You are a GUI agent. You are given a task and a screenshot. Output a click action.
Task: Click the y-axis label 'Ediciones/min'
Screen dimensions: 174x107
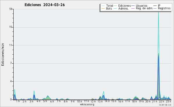pyautogui.click(x=3, y=54)
